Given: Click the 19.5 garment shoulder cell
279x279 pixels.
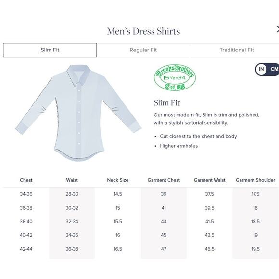Looking at the screenshot, I should pos(255,249).
